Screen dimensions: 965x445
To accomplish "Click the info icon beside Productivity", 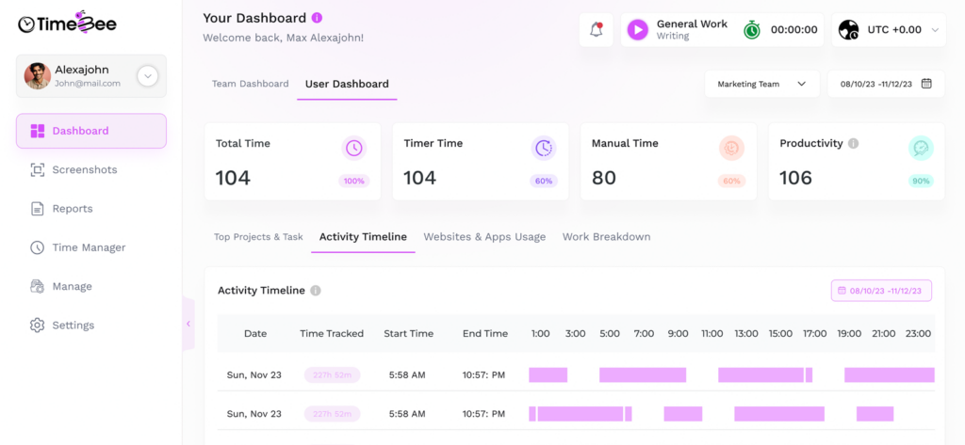I will pos(853,143).
